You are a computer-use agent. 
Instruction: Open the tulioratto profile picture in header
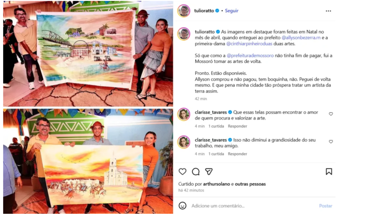(184, 11)
